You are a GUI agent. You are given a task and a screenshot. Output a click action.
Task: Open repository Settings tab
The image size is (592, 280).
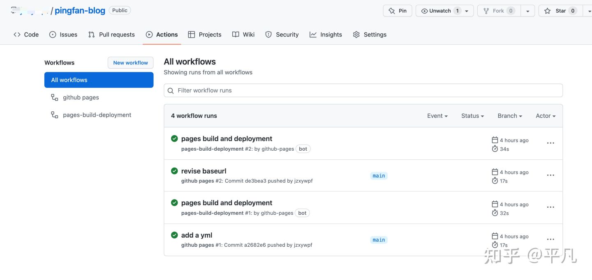pyautogui.click(x=370, y=34)
